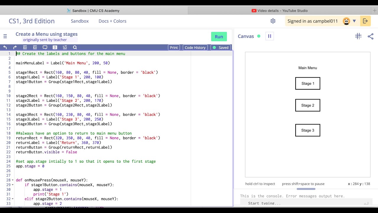Click the 'Create a Menu using stages' title
Screen dimensions: 378x213
click(47, 34)
